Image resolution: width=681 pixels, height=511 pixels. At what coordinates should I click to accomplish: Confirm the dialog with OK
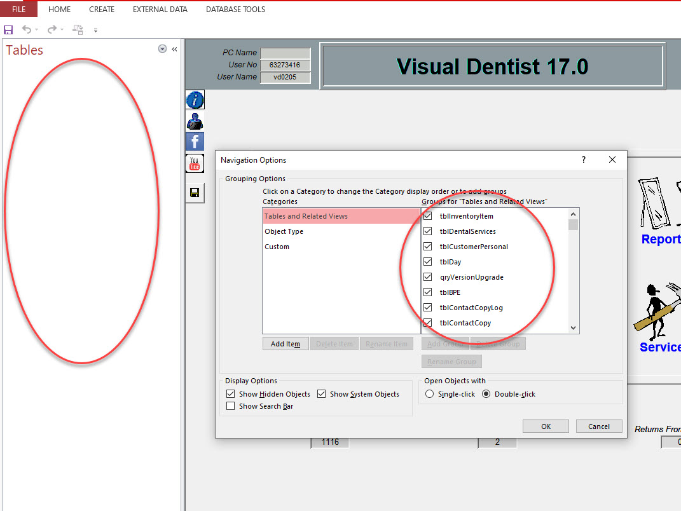pyautogui.click(x=546, y=426)
